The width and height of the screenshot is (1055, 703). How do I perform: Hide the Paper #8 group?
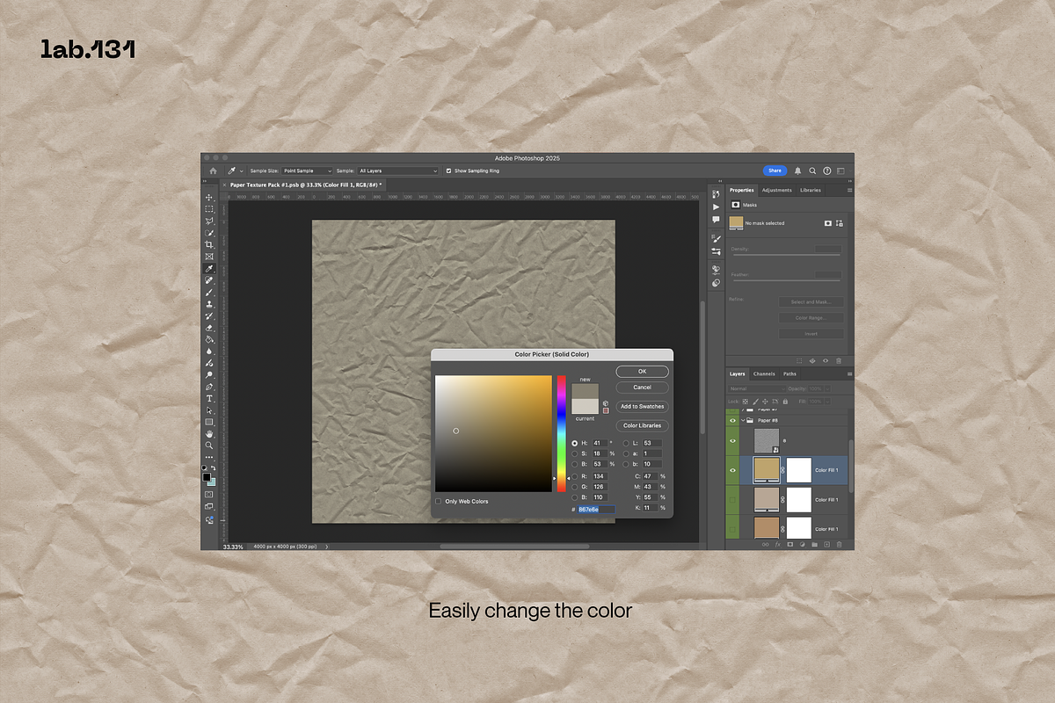732,420
